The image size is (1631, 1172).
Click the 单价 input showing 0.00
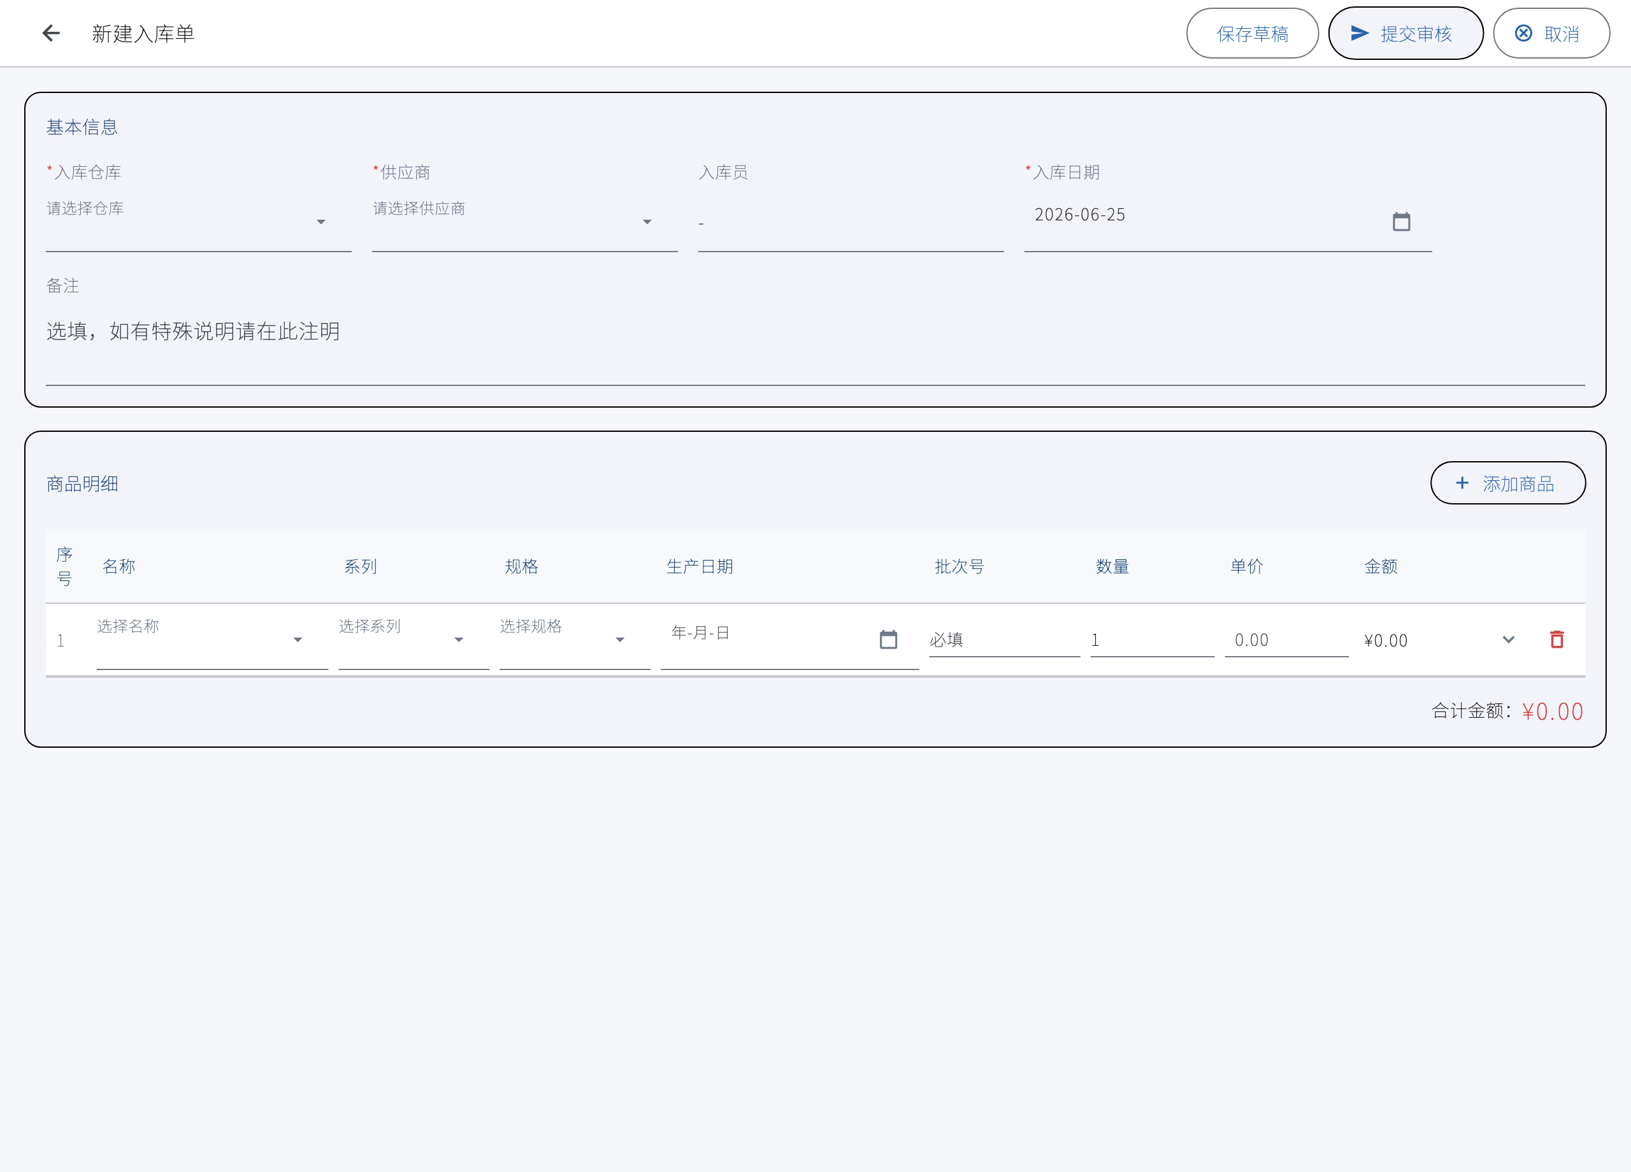click(x=1286, y=640)
